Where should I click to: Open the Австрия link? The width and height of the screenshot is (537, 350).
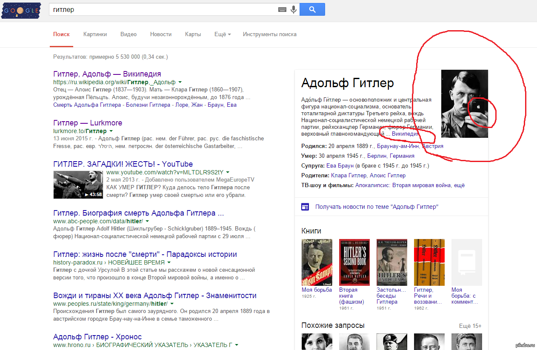click(x=432, y=146)
